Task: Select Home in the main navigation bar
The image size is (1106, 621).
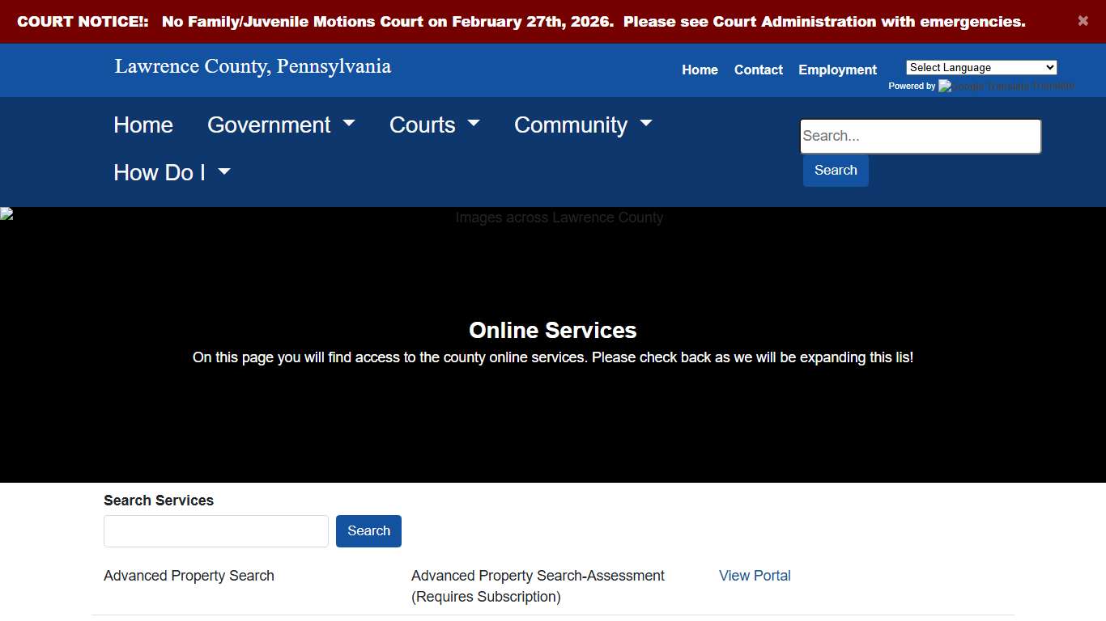Action: 143,125
